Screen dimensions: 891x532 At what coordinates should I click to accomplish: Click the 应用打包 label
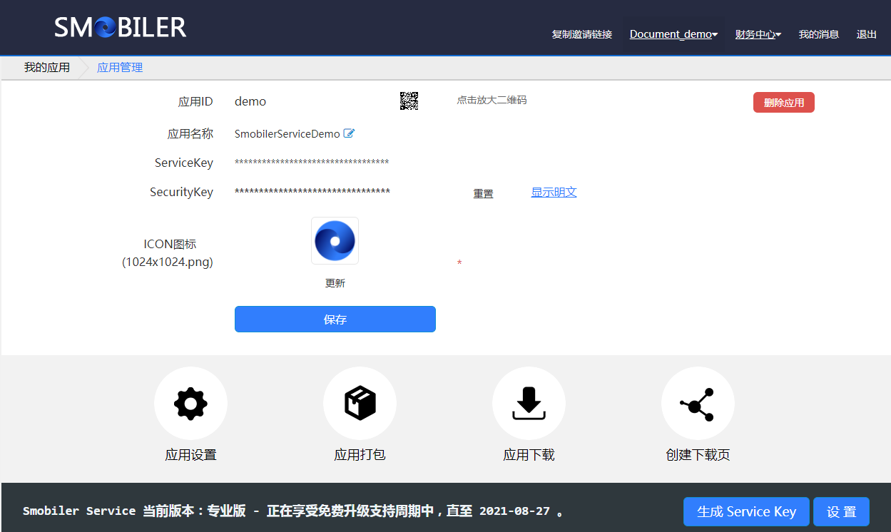click(x=360, y=455)
